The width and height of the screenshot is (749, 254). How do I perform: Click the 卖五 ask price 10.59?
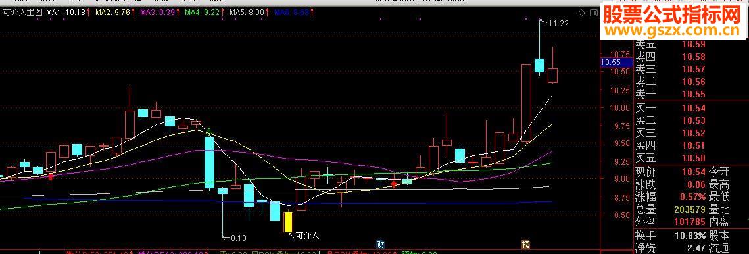[x=694, y=45]
